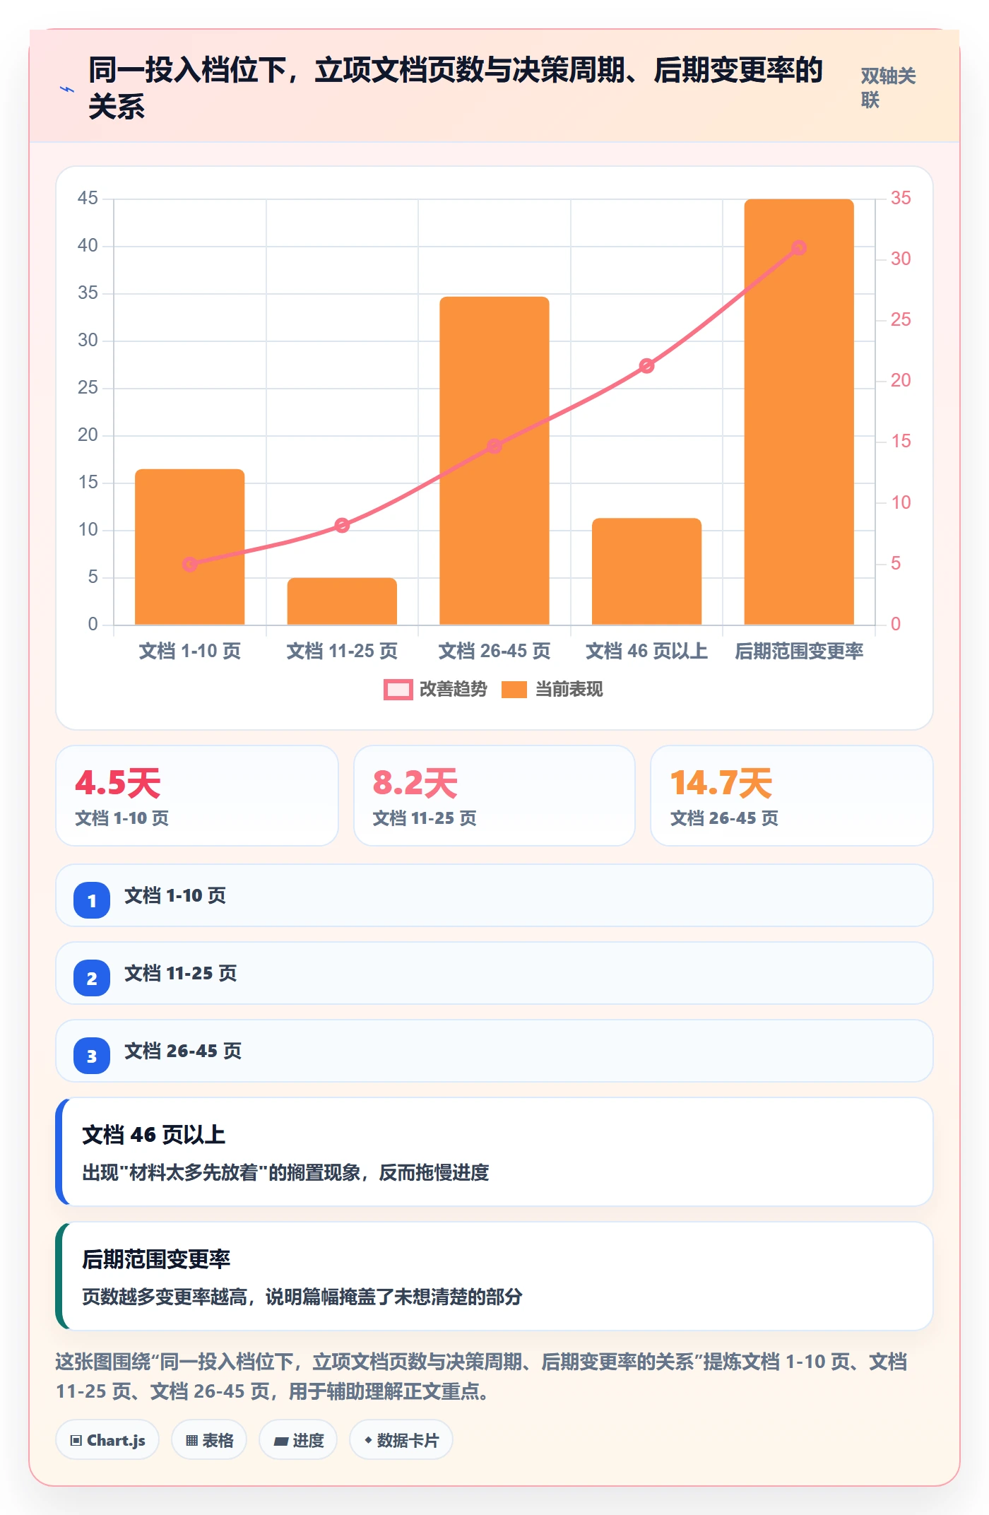Click the x-axis label 后期范围变更率
The height and width of the screenshot is (1515, 989).
[x=799, y=651]
